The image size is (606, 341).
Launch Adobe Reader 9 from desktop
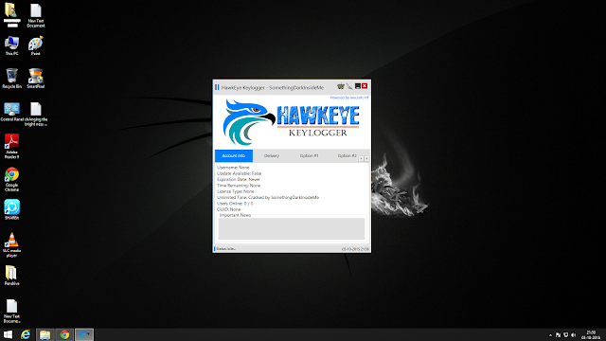pyautogui.click(x=11, y=146)
